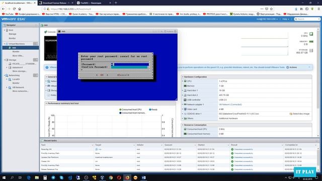Collapse the Storage tree node

coord(4,60)
